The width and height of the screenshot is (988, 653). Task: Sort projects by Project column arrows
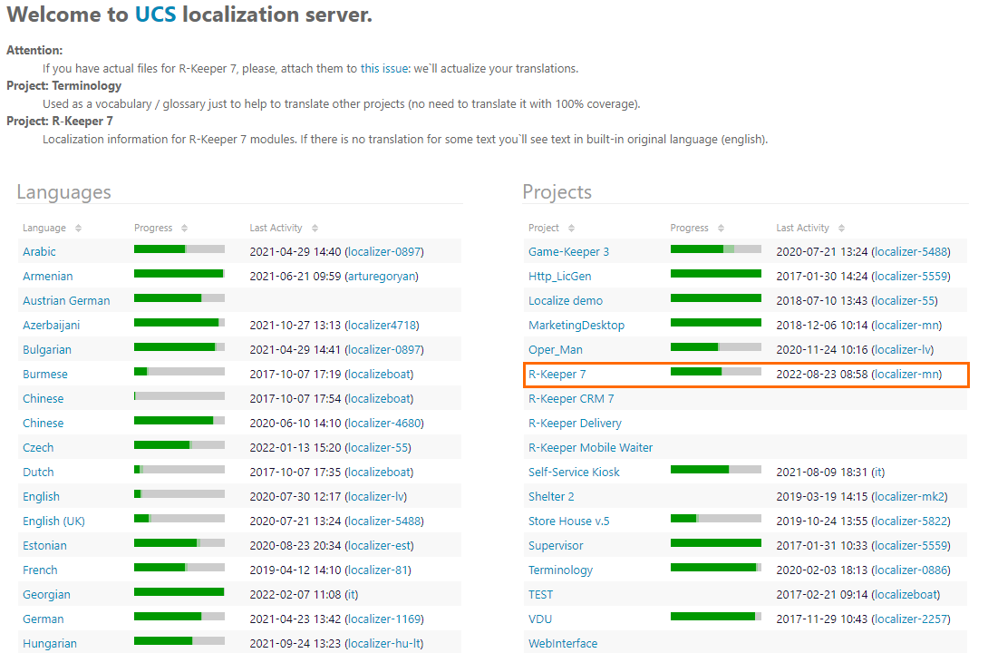(x=572, y=229)
